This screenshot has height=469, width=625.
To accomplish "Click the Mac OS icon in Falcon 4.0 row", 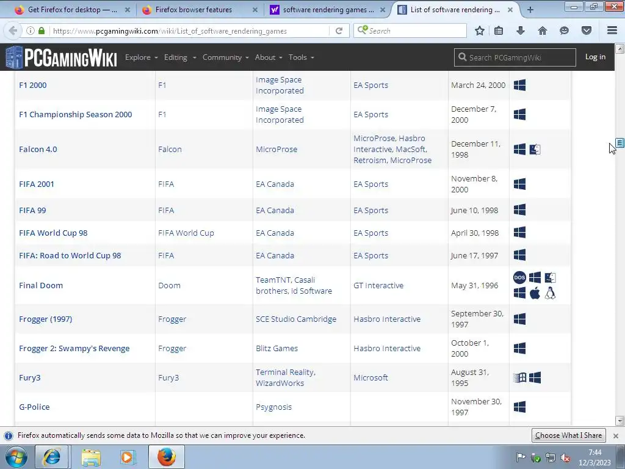I will (535, 149).
